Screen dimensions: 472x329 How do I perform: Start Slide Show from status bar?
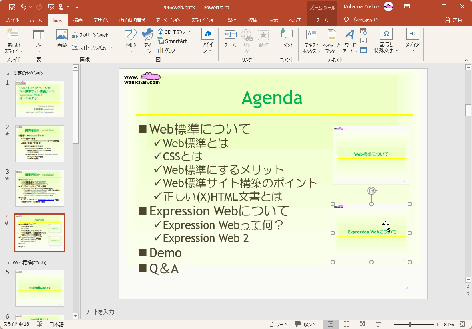pyautogui.click(x=378, y=324)
